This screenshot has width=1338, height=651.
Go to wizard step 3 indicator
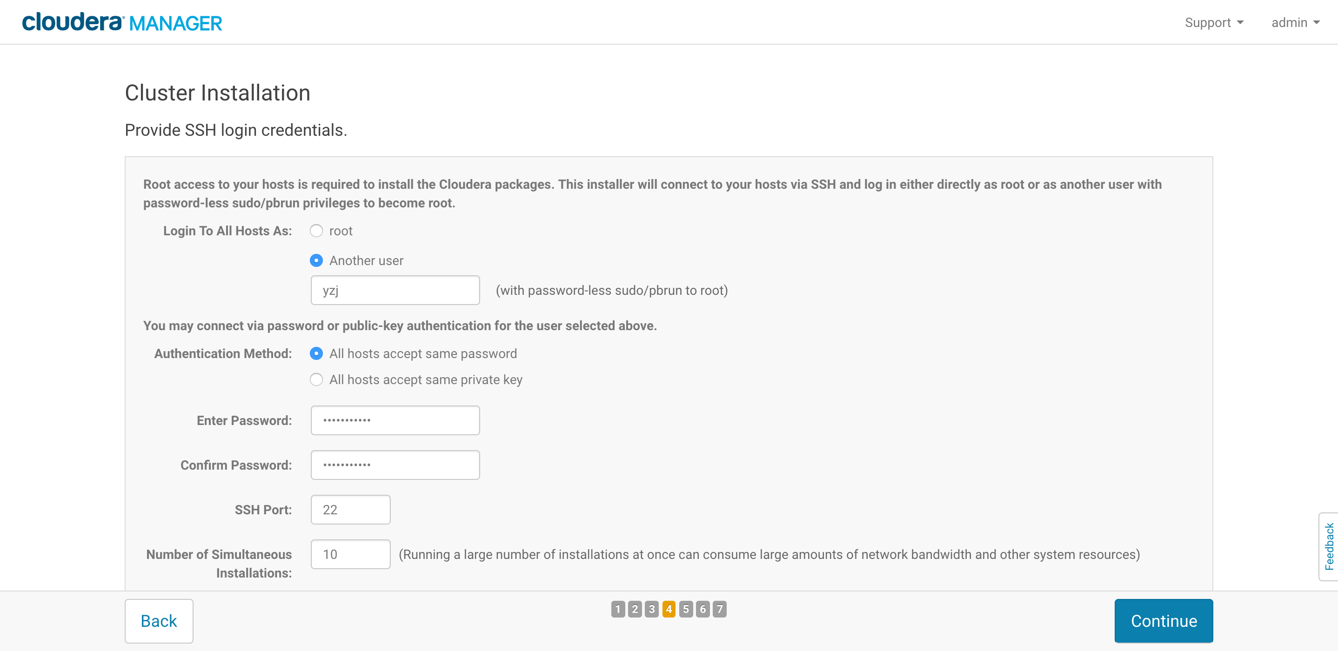pyautogui.click(x=652, y=608)
